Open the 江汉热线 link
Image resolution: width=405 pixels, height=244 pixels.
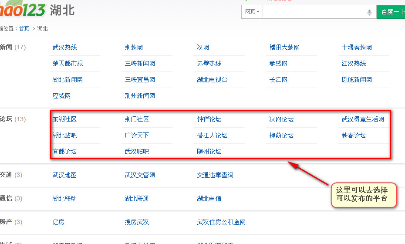pos(354,64)
